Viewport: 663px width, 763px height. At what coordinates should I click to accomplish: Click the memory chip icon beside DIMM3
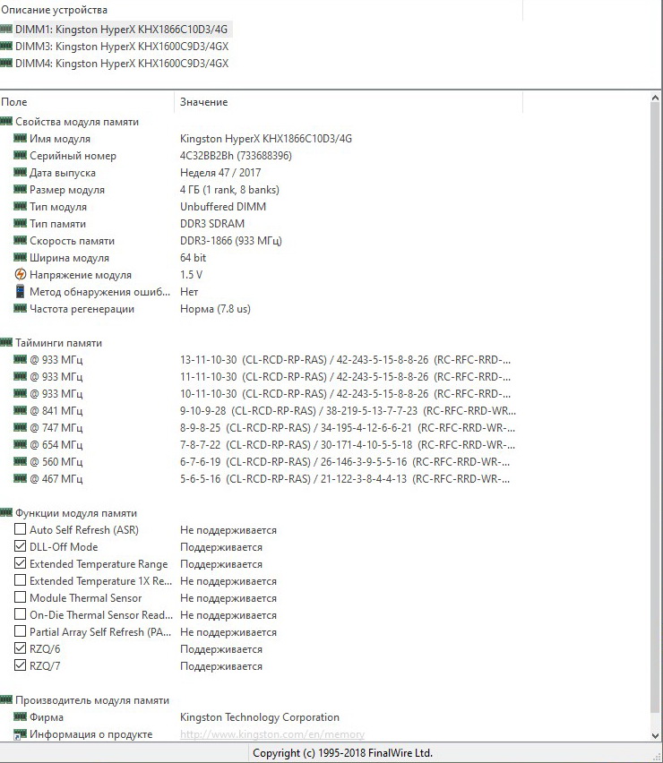point(6,46)
